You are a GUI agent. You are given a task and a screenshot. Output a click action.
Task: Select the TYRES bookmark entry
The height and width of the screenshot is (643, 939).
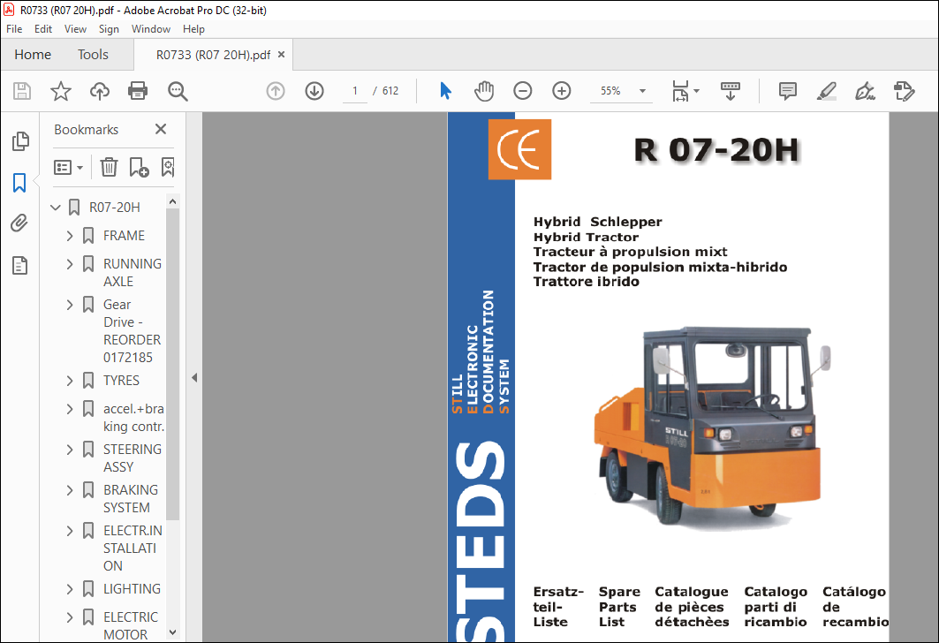(122, 381)
